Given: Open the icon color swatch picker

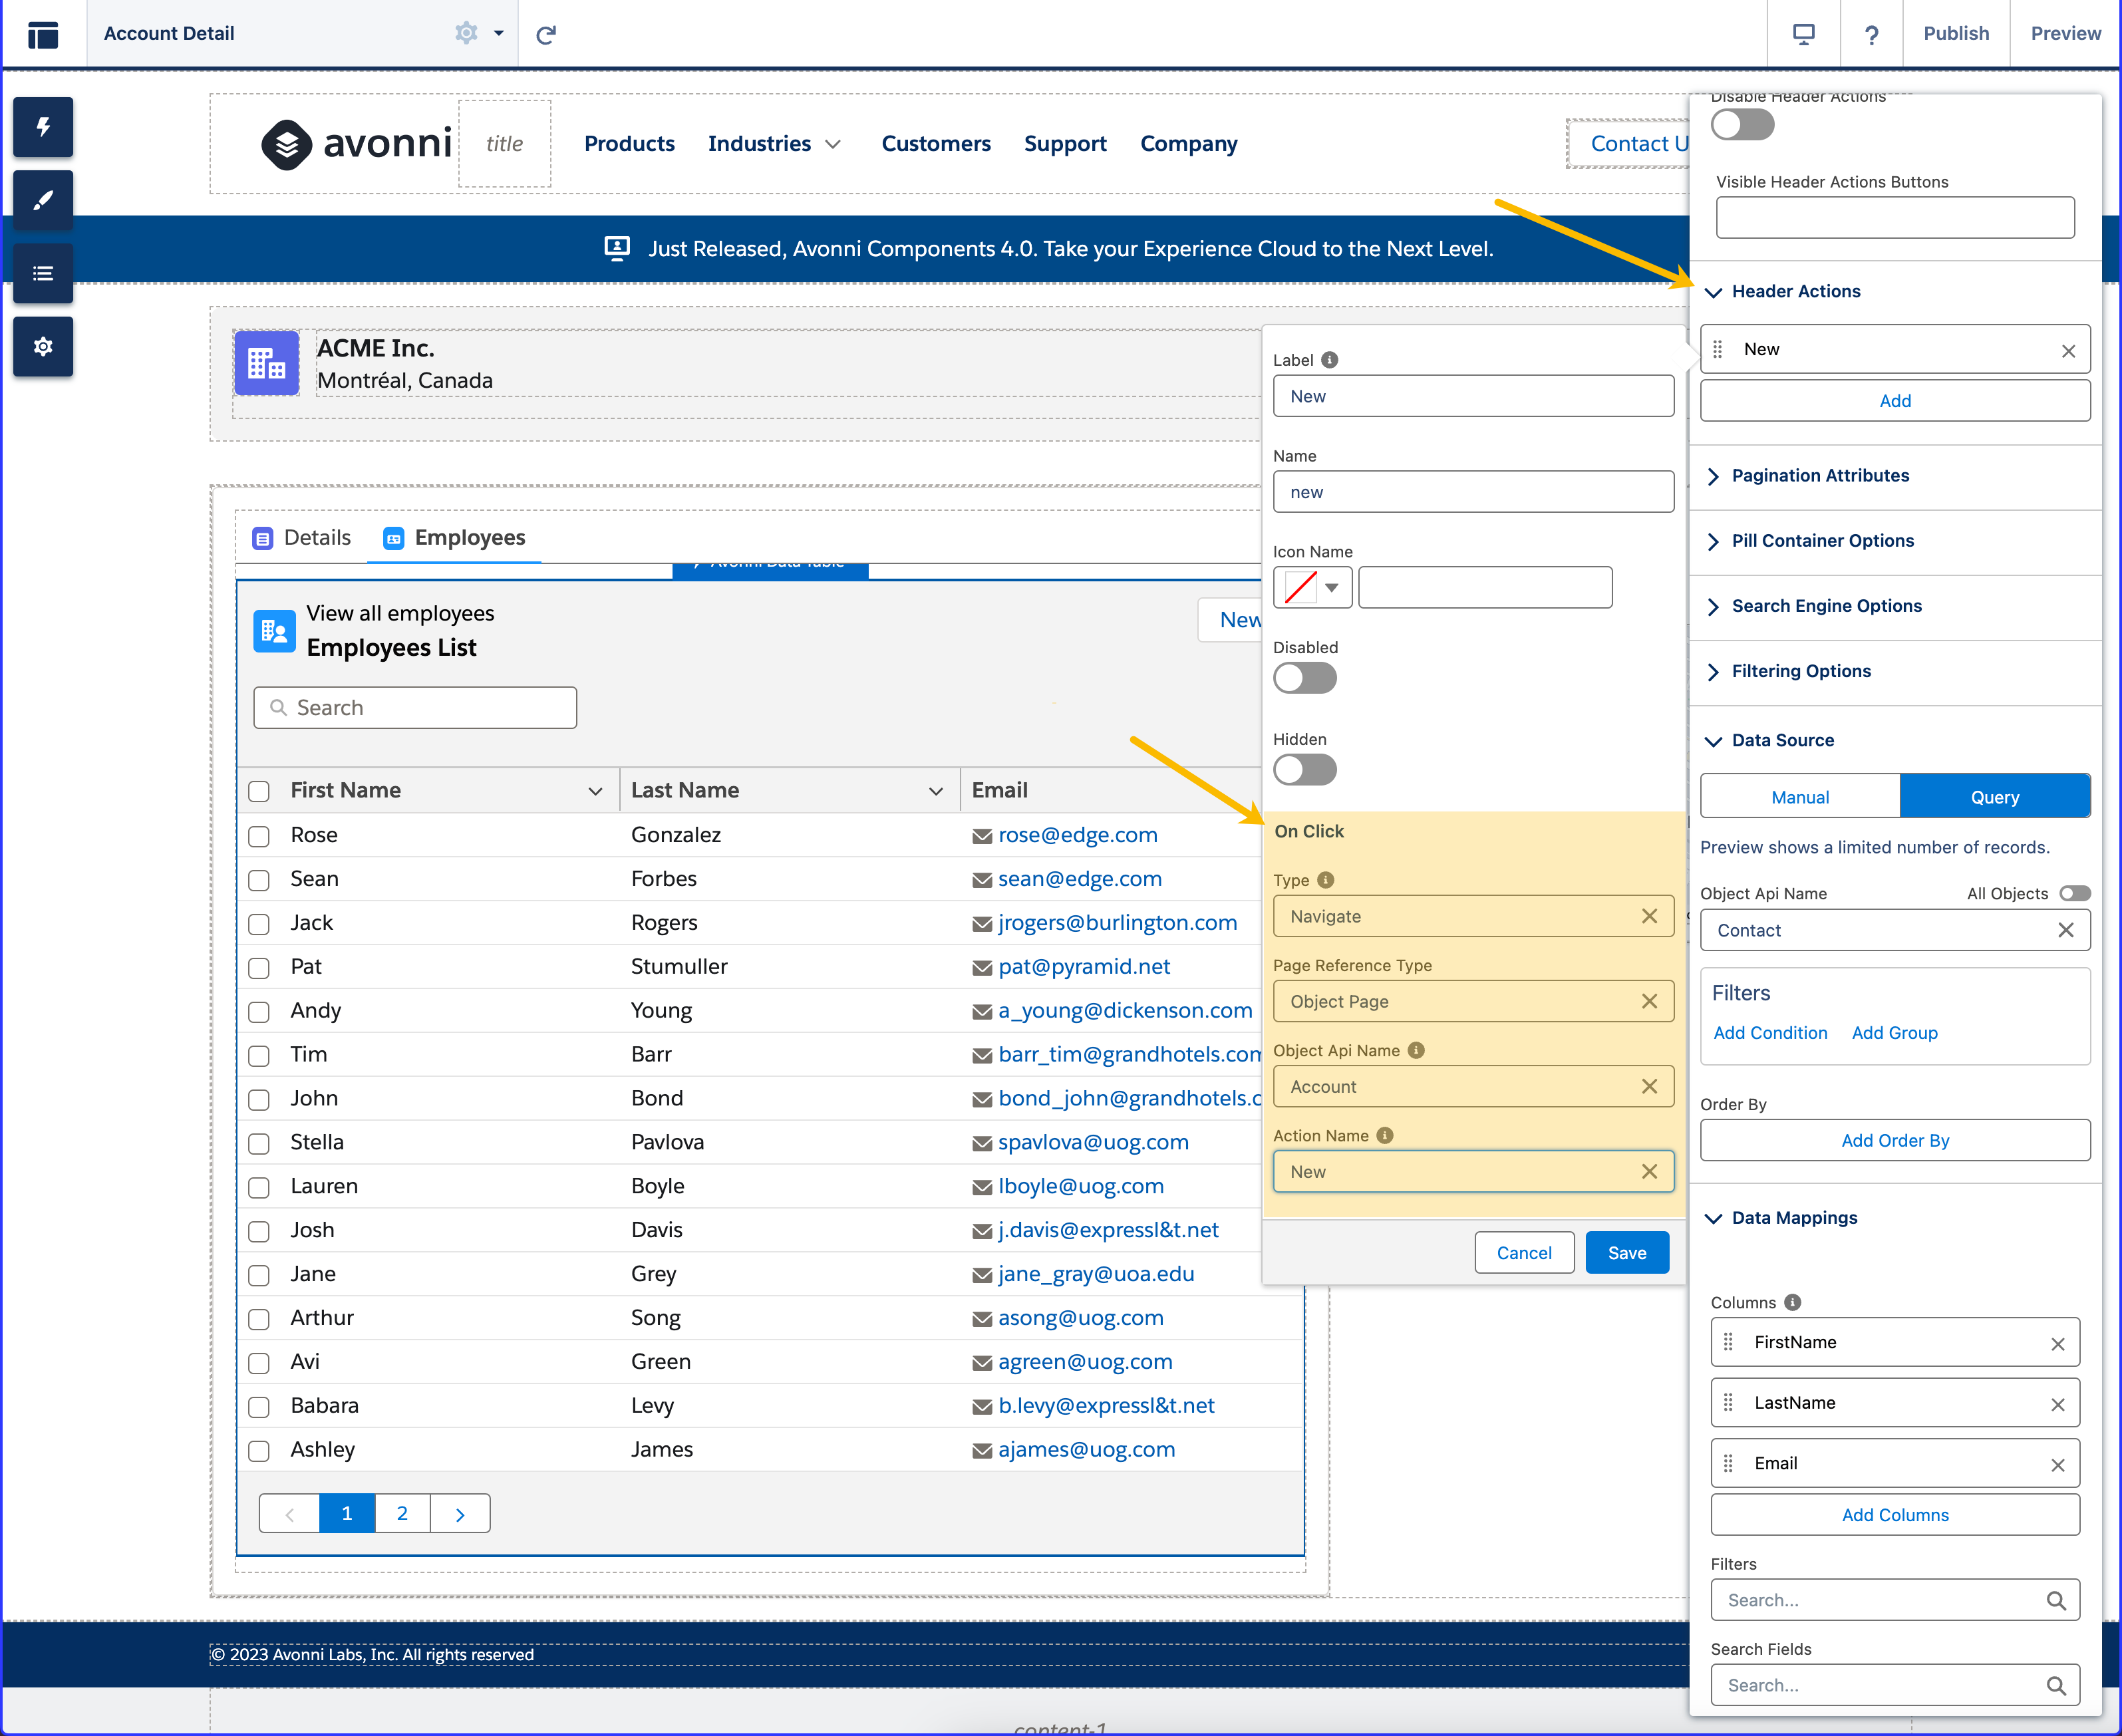Looking at the screenshot, I should [1312, 588].
